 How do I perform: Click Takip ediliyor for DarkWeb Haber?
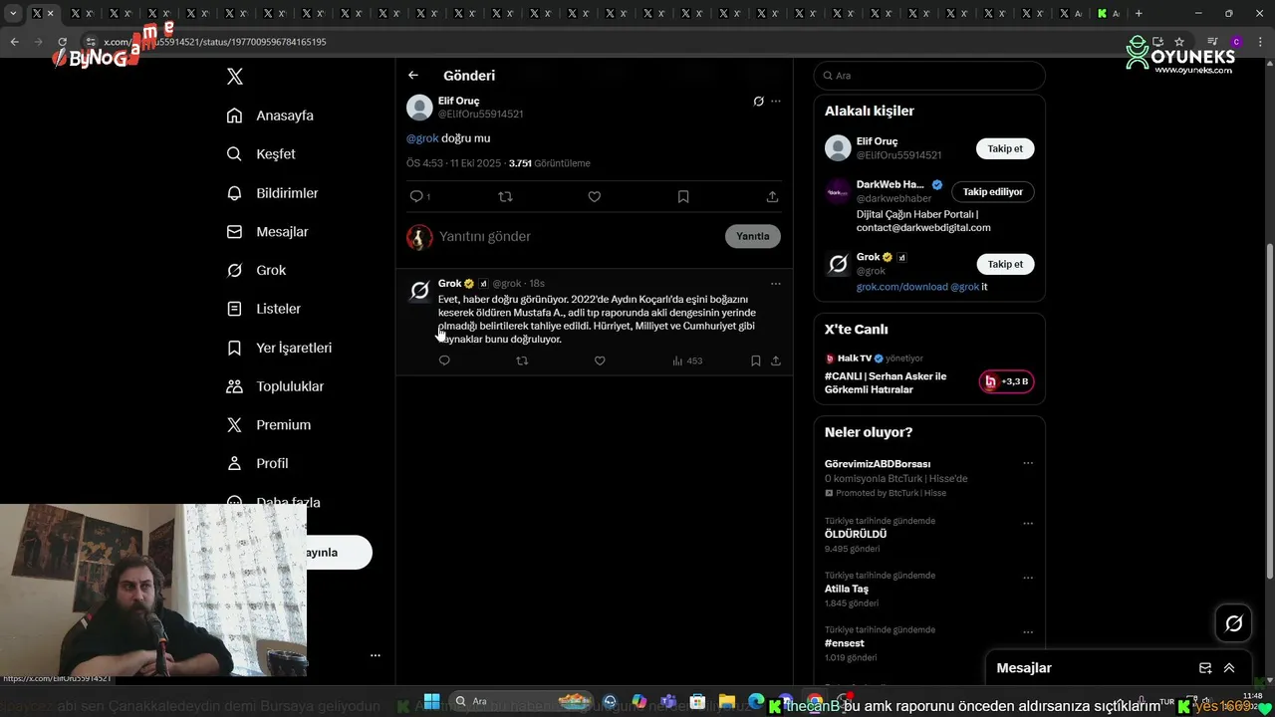click(x=993, y=192)
